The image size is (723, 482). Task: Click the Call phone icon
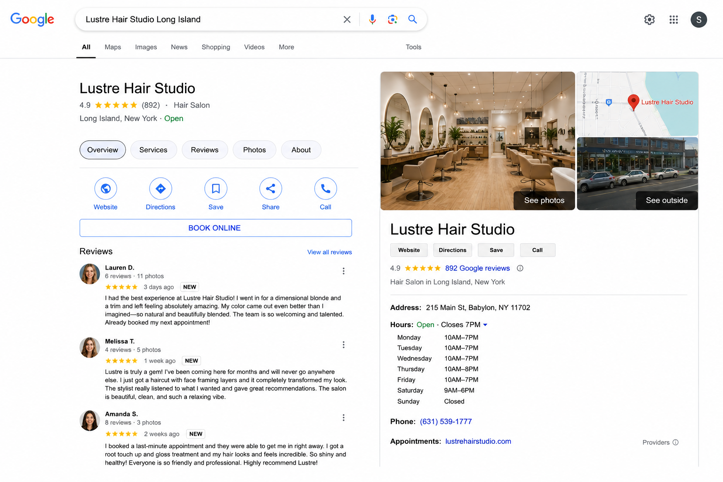(326, 189)
